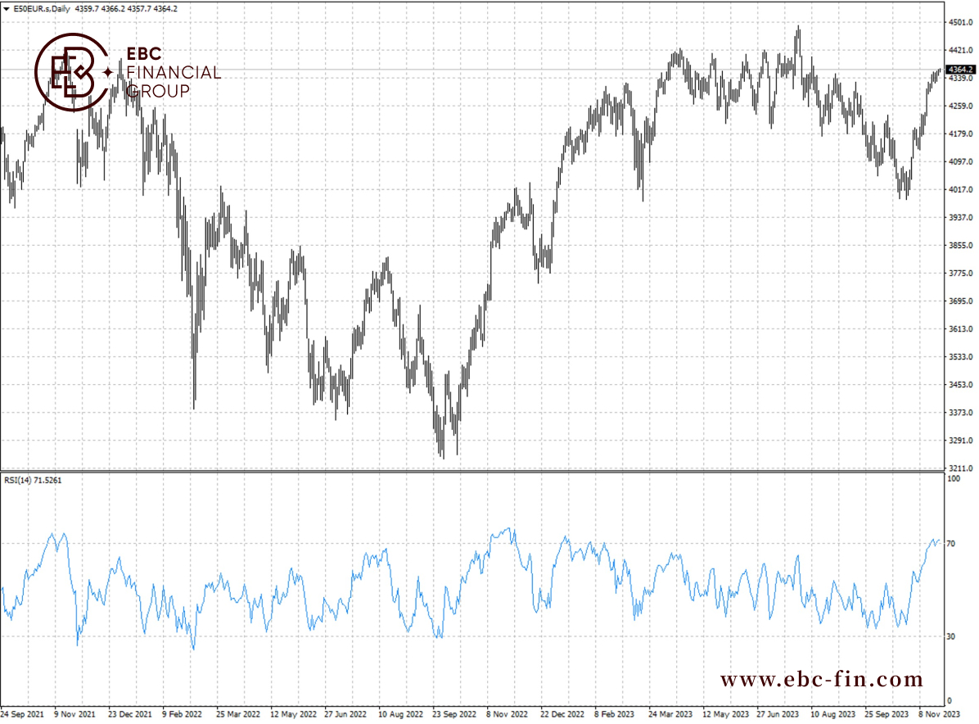Screen dimensions: 979x724
Task: Click the OHLC values 4359.7 4366.2 4357.7 4364.2
Action: [126, 9]
